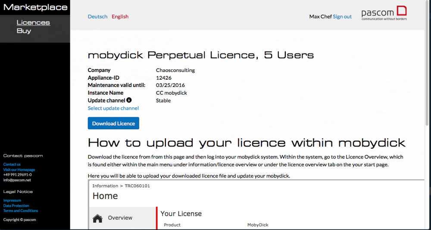Open the Impressum legal page
The width and height of the screenshot is (431, 230).
(12, 201)
